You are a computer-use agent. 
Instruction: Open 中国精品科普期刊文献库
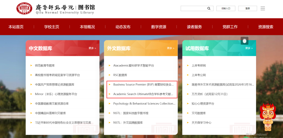[x=50, y=113]
